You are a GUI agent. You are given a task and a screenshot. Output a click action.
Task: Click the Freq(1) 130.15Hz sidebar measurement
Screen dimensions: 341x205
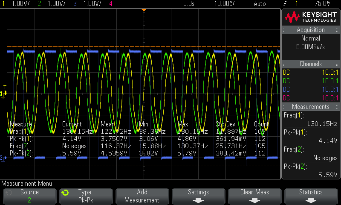pyautogui.click(x=311, y=120)
